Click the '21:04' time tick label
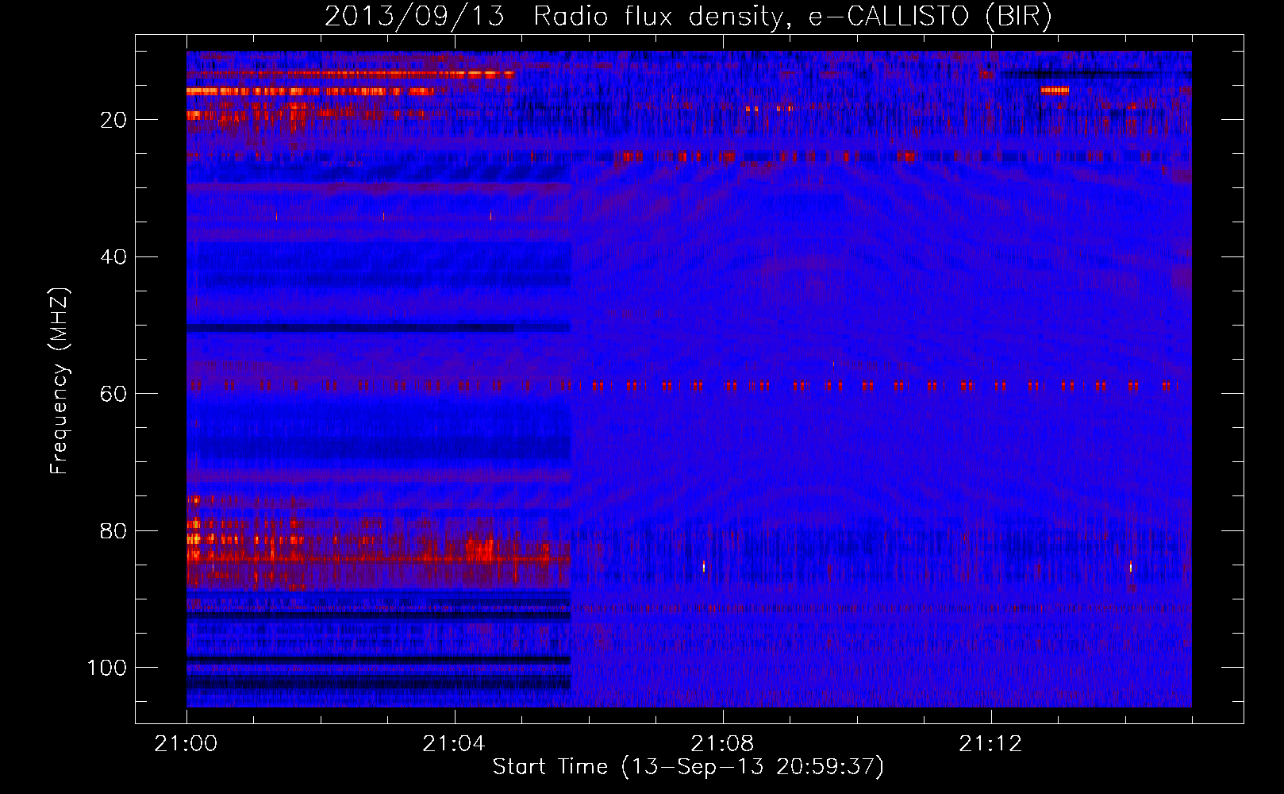Image resolution: width=1284 pixels, height=794 pixels. point(454,744)
